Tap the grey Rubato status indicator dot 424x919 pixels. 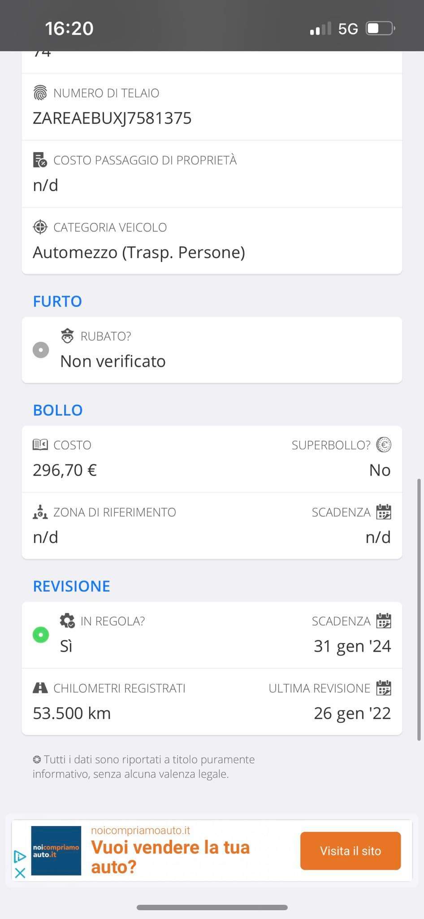(x=41, y=350)
